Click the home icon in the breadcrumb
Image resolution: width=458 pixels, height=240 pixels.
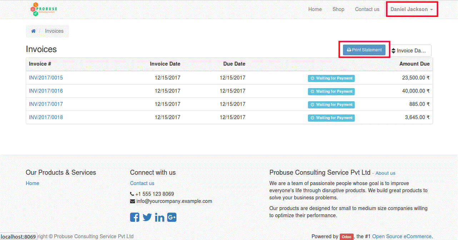(33, 31)
